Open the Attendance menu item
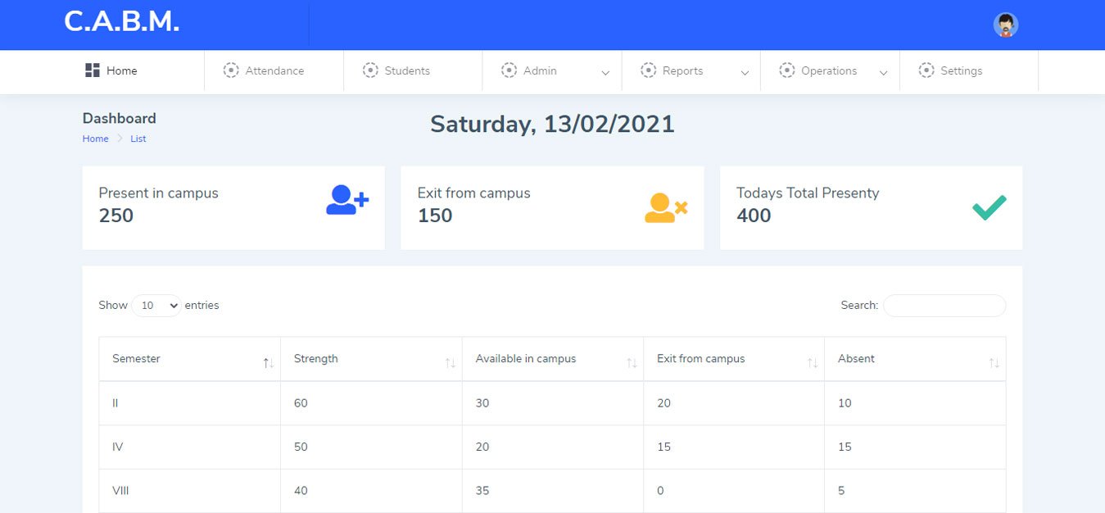The width and height of the screenshot is (1105, 513). pyautogui.click(x=274, y=71)
